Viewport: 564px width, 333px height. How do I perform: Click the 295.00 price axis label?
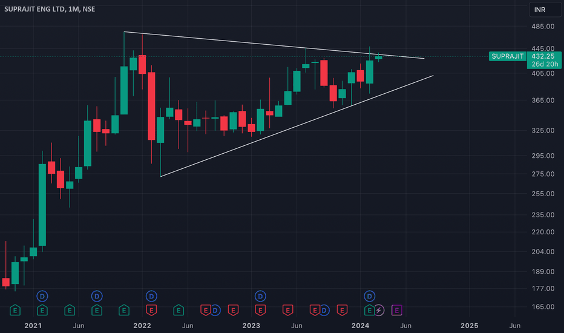pos(543,156)
